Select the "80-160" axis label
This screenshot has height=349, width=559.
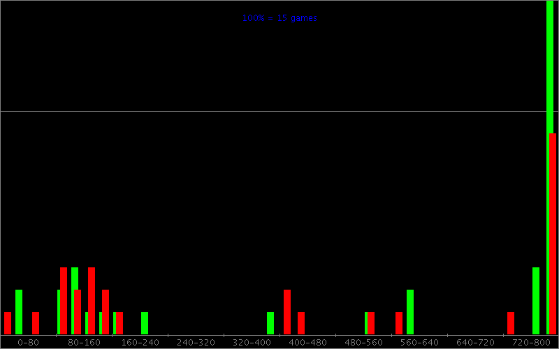[84, 343]
